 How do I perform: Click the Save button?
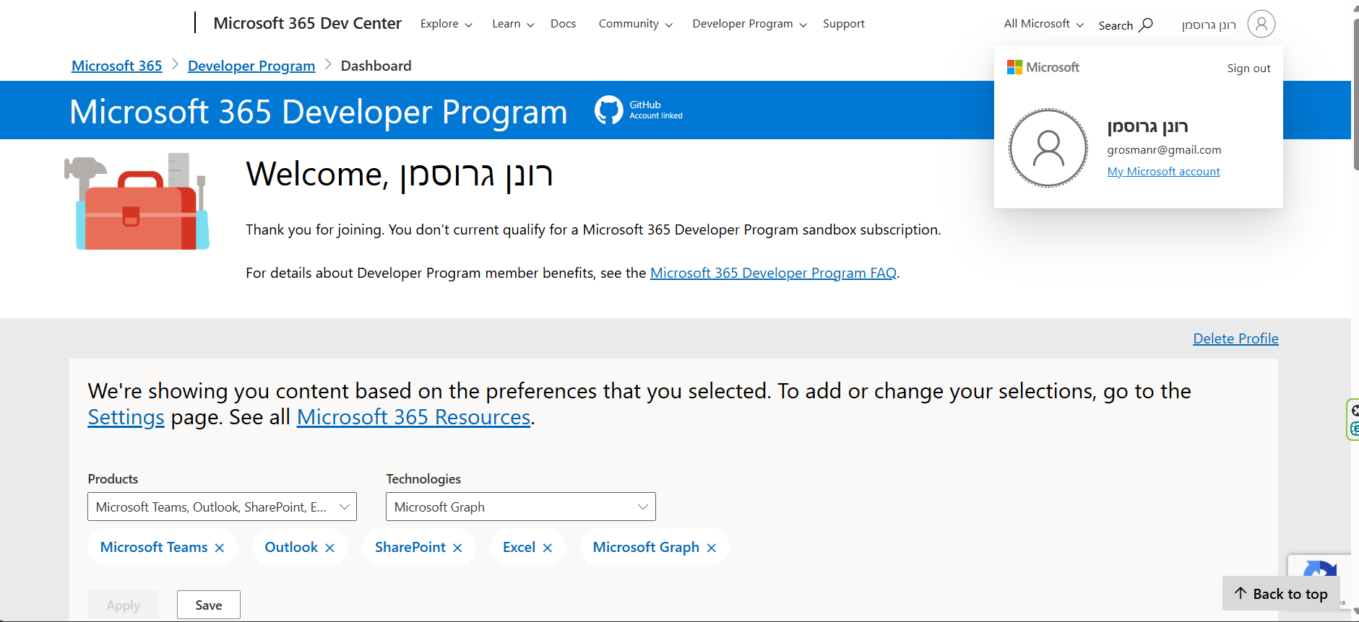(x=209, y=605)
